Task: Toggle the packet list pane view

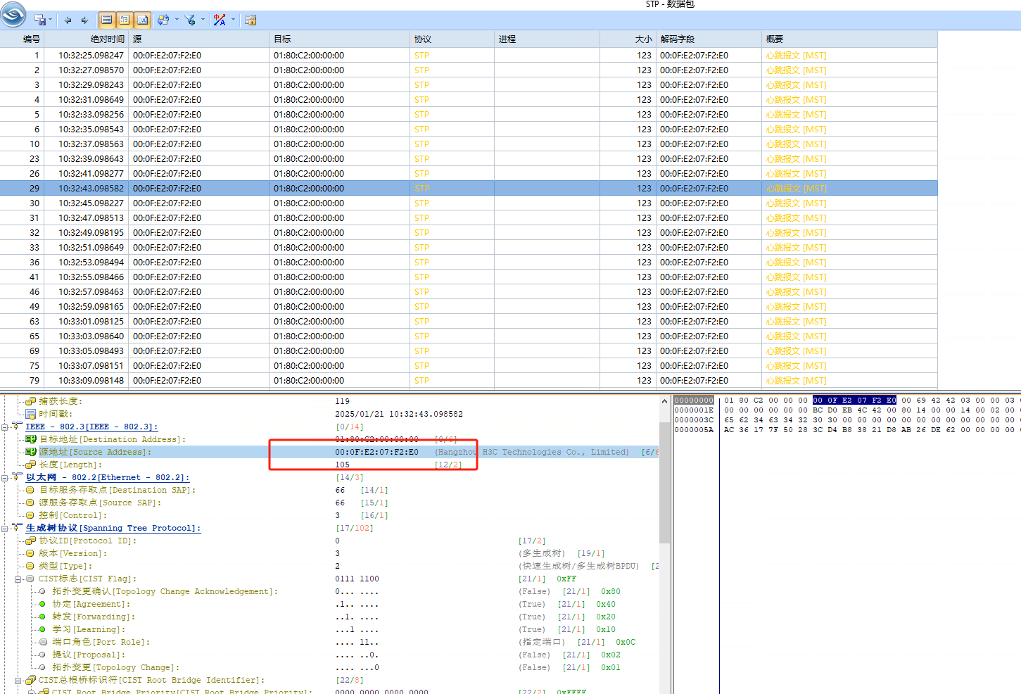Action: pyautogui.click(x=106, y=20)
